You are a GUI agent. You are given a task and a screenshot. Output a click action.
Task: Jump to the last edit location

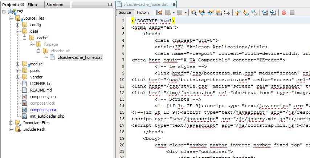coord(159,13)
